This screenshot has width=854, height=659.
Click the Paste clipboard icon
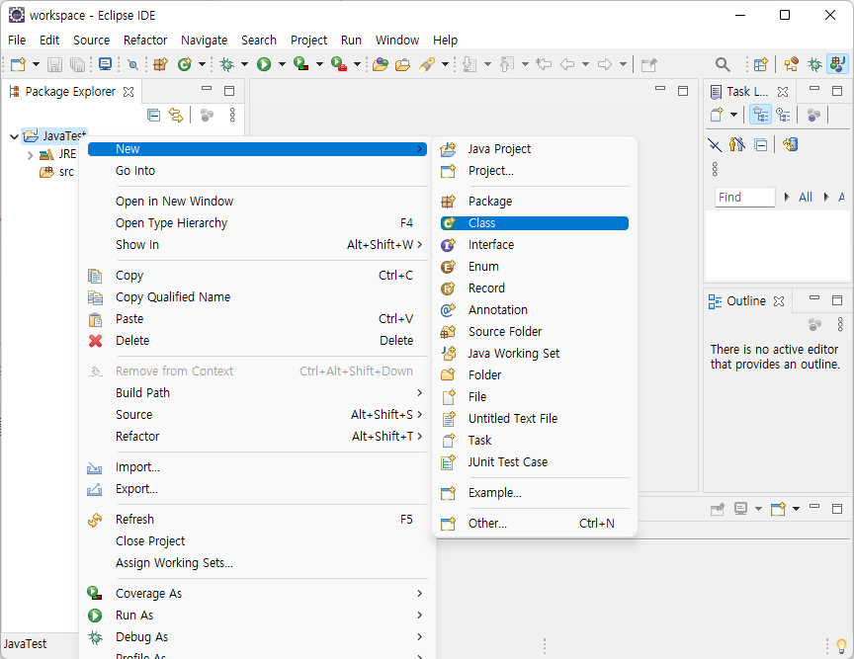coord(95,319)
